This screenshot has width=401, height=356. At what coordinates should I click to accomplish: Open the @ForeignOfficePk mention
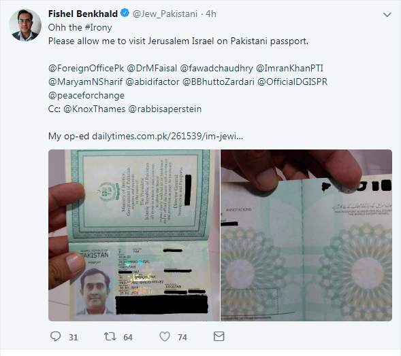pos(86,69)
